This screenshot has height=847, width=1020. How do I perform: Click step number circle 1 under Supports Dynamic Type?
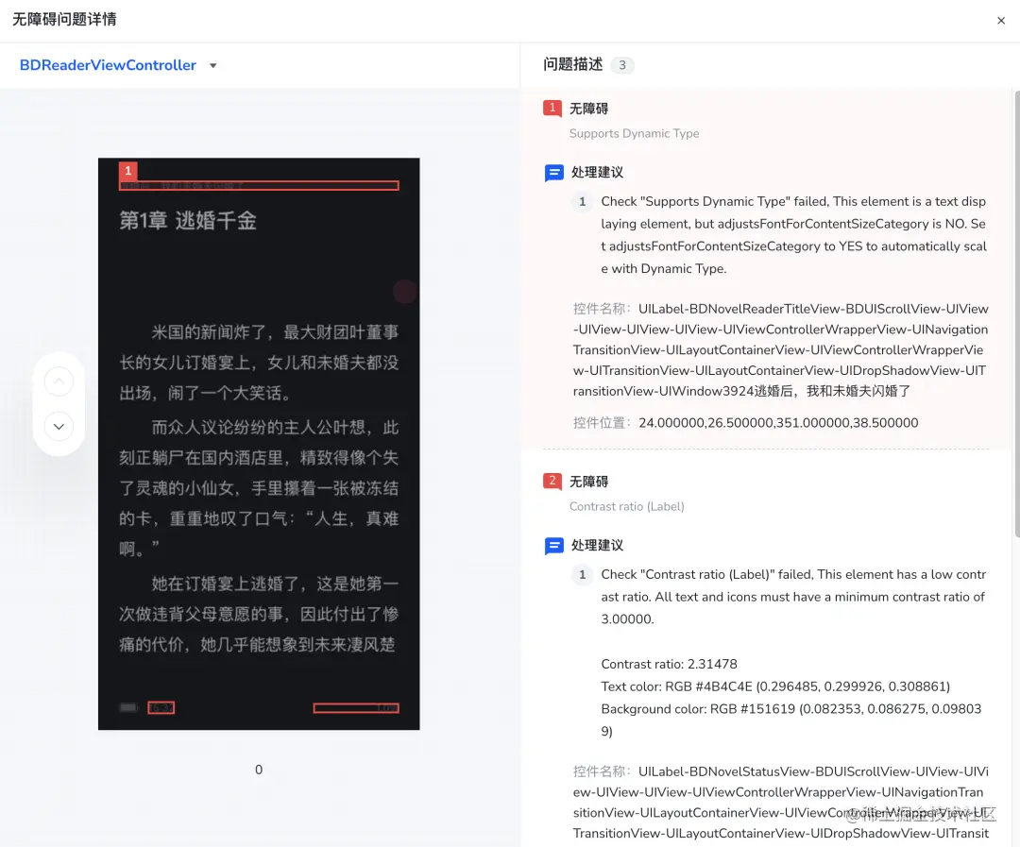pos(582,201)
